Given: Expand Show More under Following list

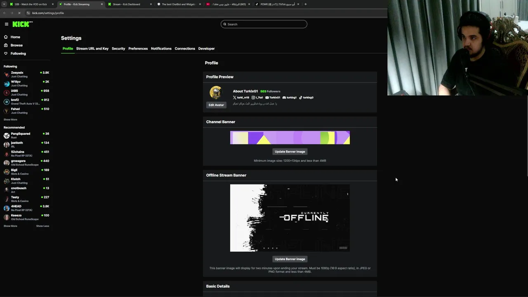Looking at the screenshot, I should [10, 120].
